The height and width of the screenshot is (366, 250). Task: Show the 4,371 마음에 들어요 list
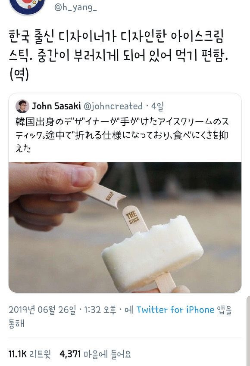(x=95, y=354)
